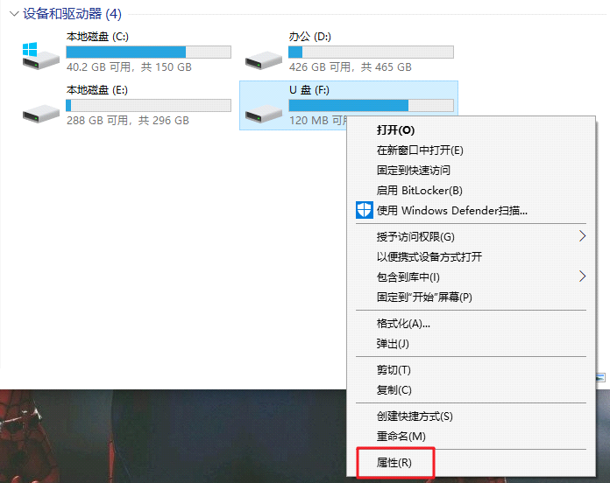Select 复制(C) from the context menu
Image resolution: width=610 pixels, height=483 pixels.
(x=394, y=390)
